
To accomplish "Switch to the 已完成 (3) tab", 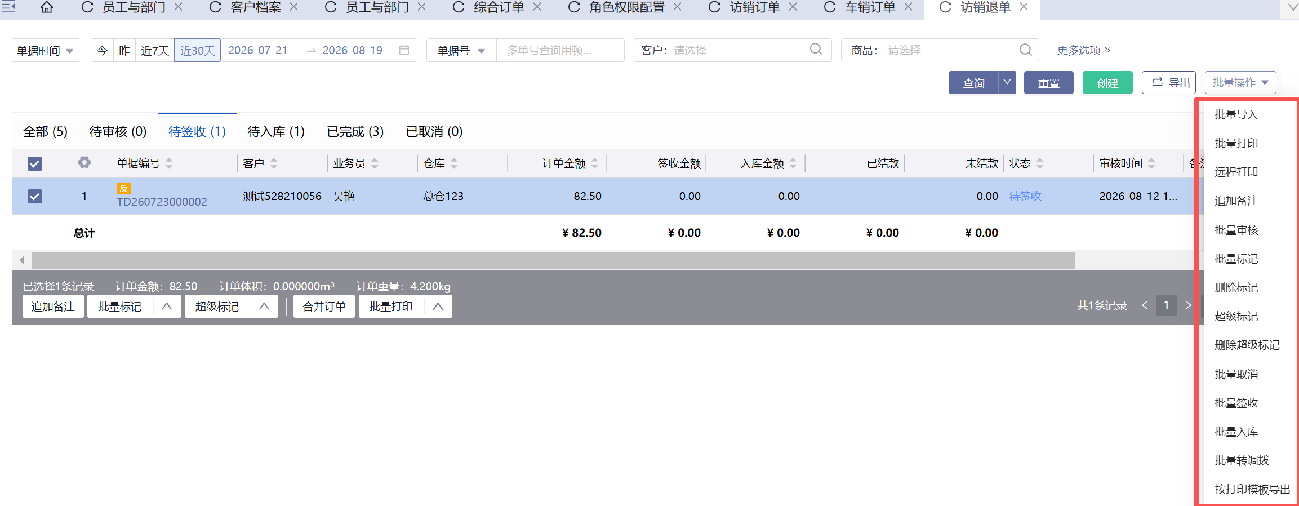I will pyautogui.click(x=355, y=132).
